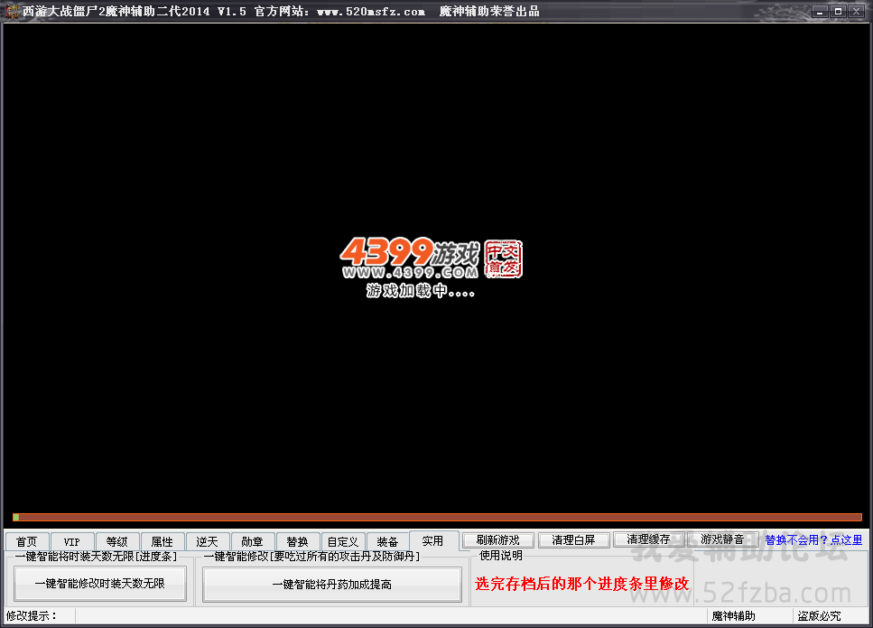Open the 自定义 tab
Image resolution: width=873 pixels, height=628 pixels.
[342, 541]
